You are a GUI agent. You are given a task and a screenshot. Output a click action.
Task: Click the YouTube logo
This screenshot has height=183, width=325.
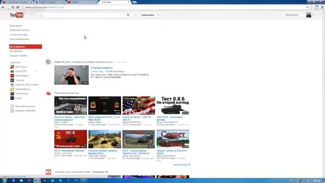pos(17,15)
